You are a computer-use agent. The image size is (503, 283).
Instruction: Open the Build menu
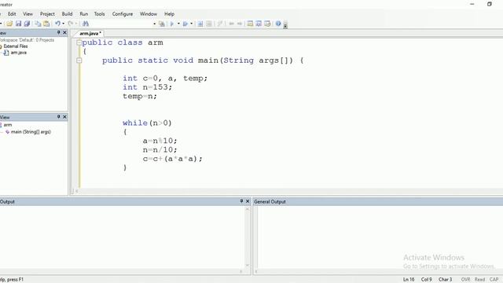pyautogui.click(x=67, y=14)
